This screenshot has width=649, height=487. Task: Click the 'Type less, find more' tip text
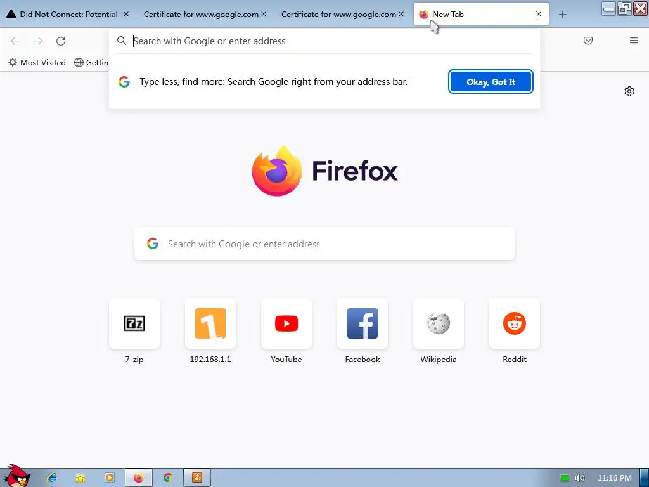pos(274,82)
